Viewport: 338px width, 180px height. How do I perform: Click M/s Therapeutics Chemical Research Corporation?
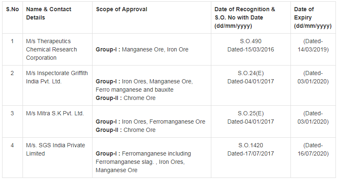pos(51,49)
